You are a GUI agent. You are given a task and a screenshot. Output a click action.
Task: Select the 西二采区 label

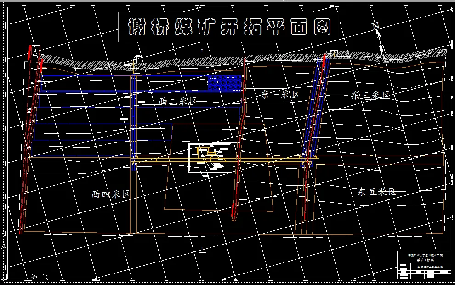[x=178, y=101]
